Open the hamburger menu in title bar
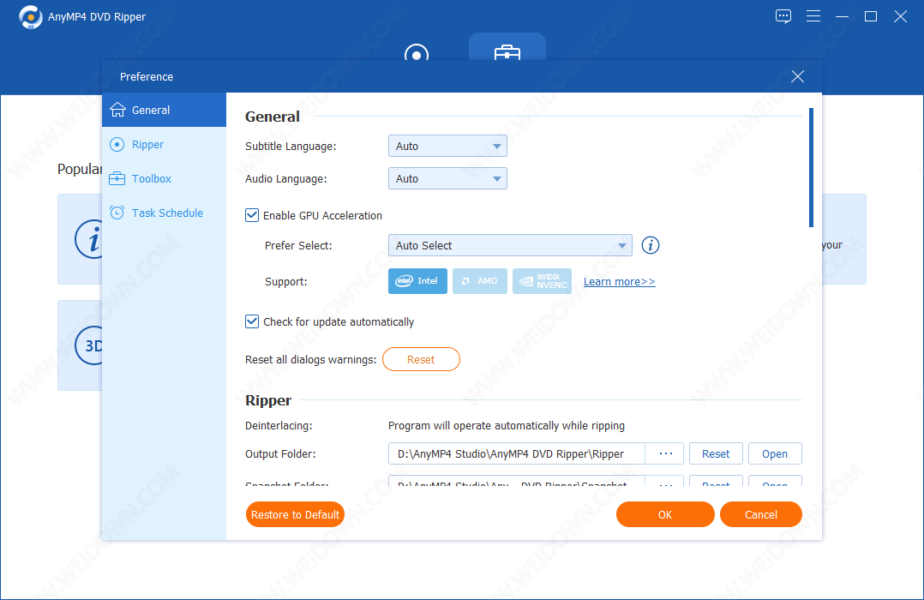This screenshot has width=924, height=600. click(x=813, y=16)
